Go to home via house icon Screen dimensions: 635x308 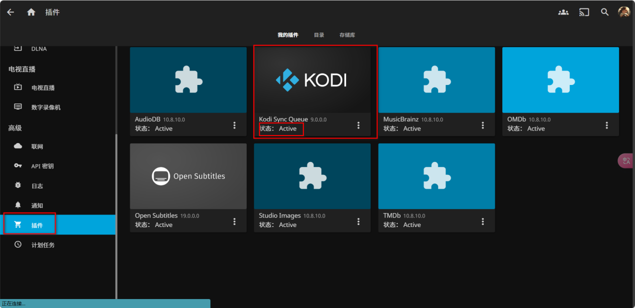[x=31, y=12]
